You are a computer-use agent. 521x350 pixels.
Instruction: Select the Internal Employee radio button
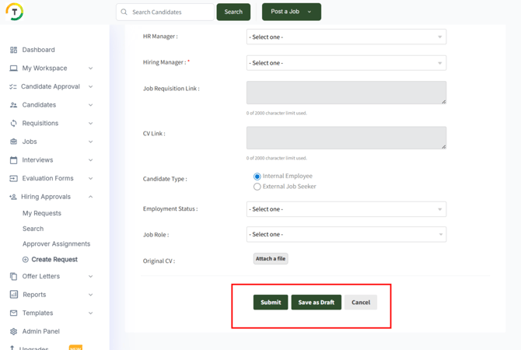point(257,177)
